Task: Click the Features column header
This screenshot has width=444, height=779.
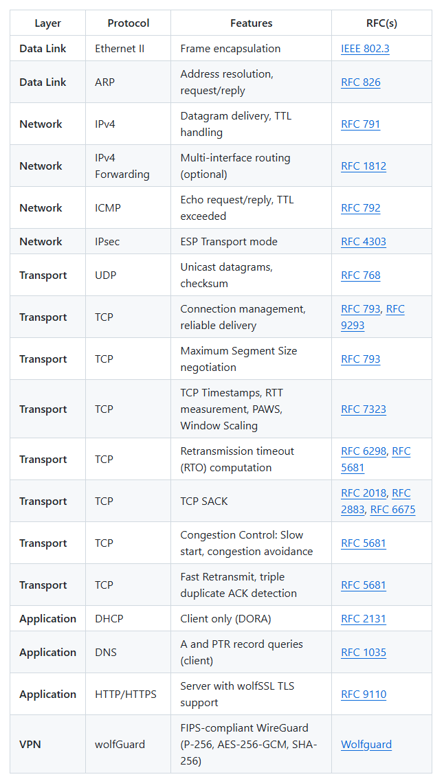Action: click(251, 23)
